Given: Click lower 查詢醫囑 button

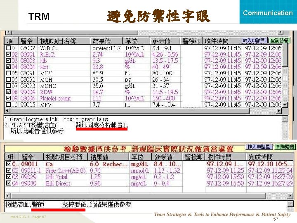Looking at the screenshot, I should pyautogui.click(x=285, y=147).
